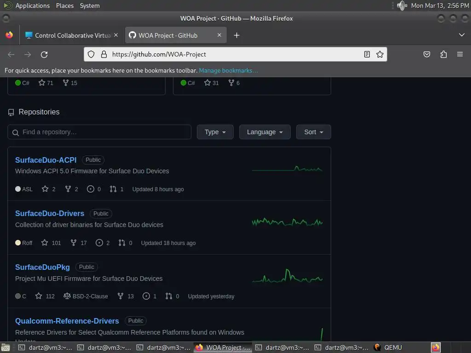The height and width of the screenshot is (353, 471).
Task: Click the volume speaker icon in top panel
Action: (x=402, y=6)
